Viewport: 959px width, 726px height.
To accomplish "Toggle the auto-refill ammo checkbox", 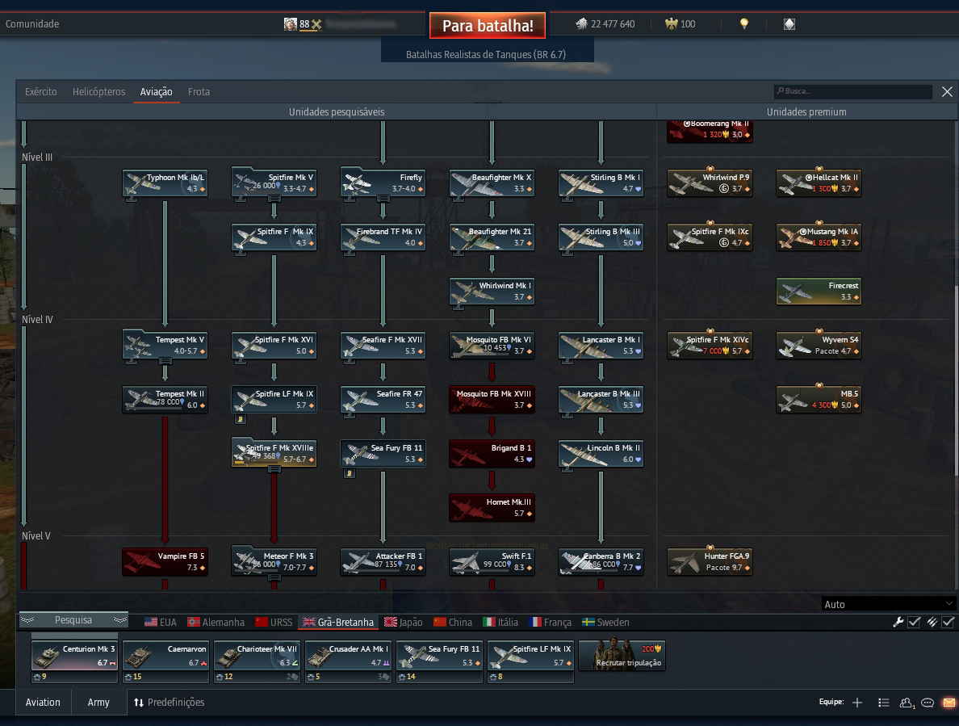I will tap(948, 622).
